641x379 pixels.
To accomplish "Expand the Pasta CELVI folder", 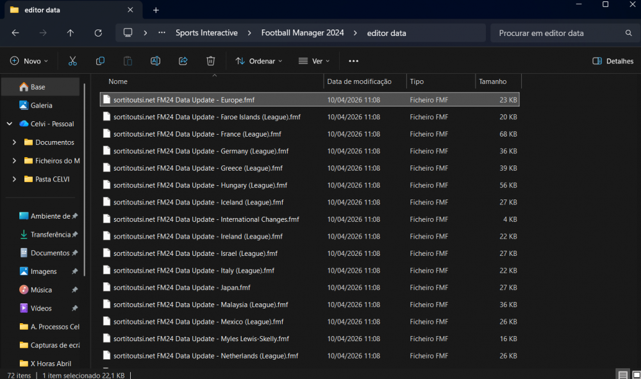I will click(x=14, y=179).
